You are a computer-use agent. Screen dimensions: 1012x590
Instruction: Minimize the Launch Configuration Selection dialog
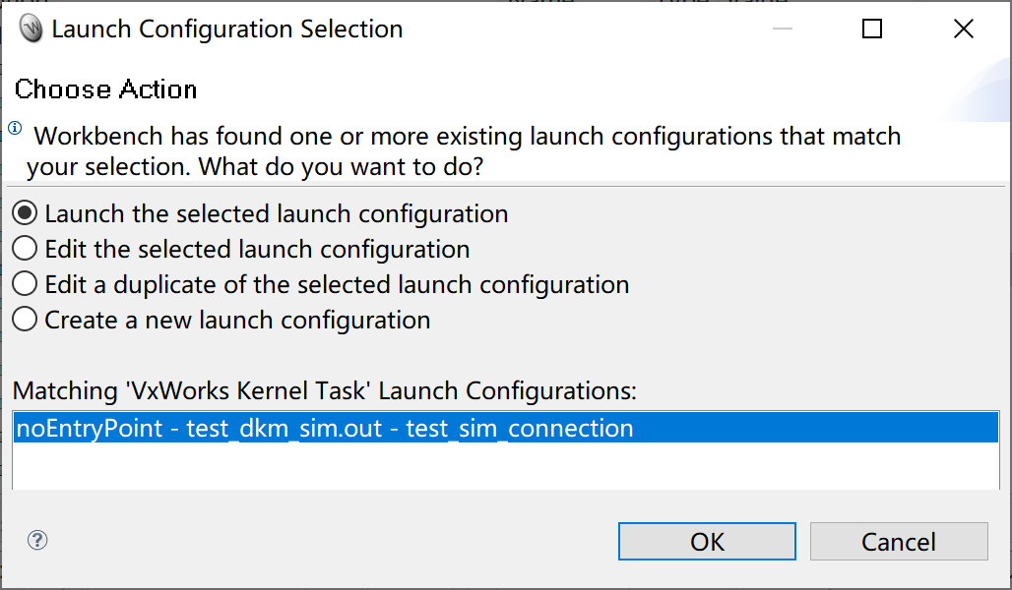(x=782, y=29)
